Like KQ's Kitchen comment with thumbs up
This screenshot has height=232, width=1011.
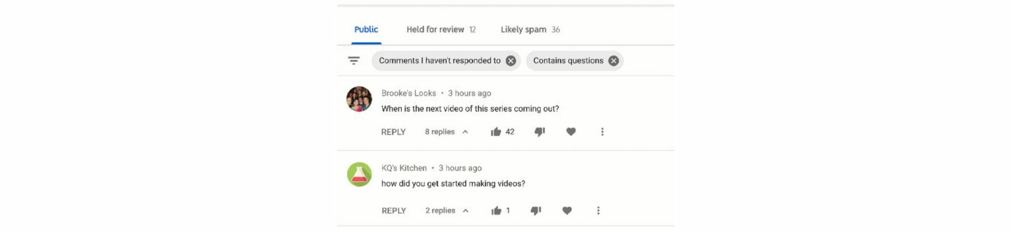click(x=496, y=211)
